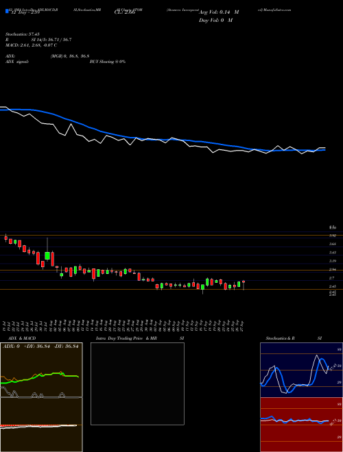Click the 3.92 price axis label
This screenshot has height=452, width=343.
pos(333,236)
